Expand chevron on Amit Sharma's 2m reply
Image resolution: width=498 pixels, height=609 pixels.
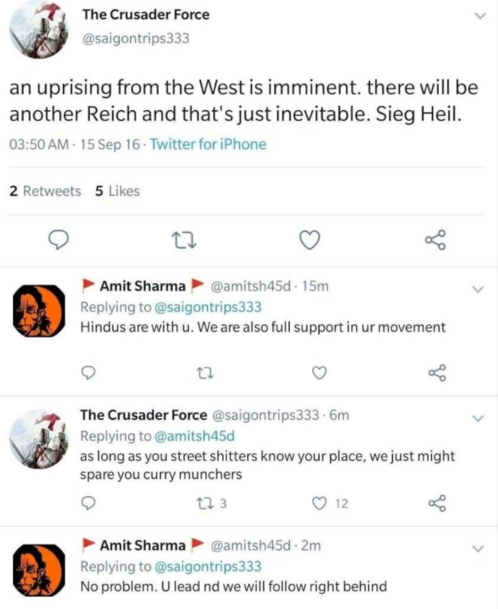[x=479, y=548]
